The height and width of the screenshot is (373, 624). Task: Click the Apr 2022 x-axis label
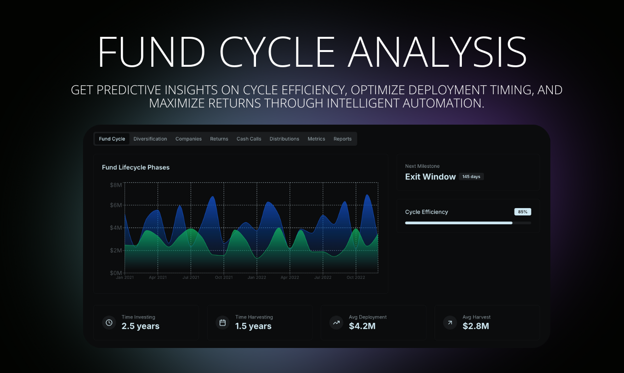point(290,278)
